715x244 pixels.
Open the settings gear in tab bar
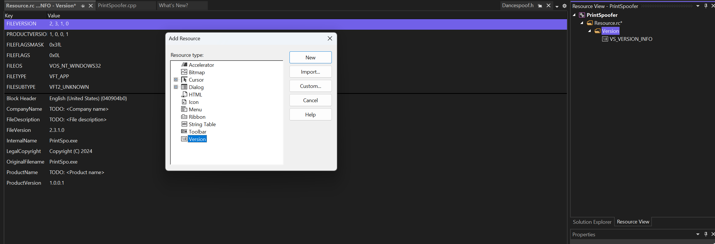(564, 6)
